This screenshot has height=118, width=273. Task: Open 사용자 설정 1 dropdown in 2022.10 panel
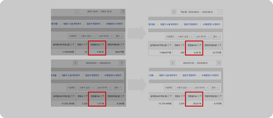coord(88,36)
